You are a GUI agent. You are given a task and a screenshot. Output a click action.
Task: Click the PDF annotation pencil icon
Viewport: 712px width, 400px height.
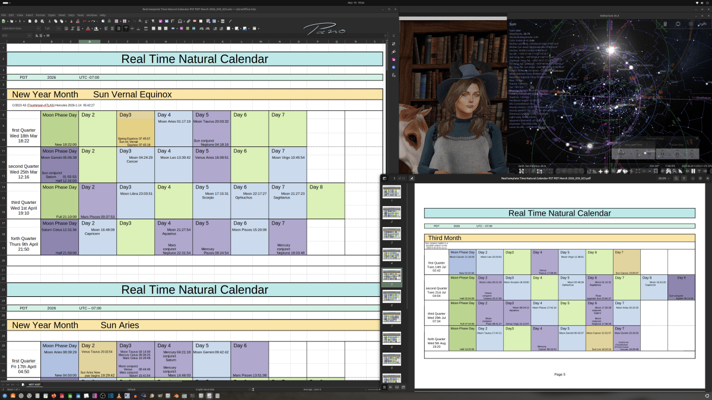[412, 178]
